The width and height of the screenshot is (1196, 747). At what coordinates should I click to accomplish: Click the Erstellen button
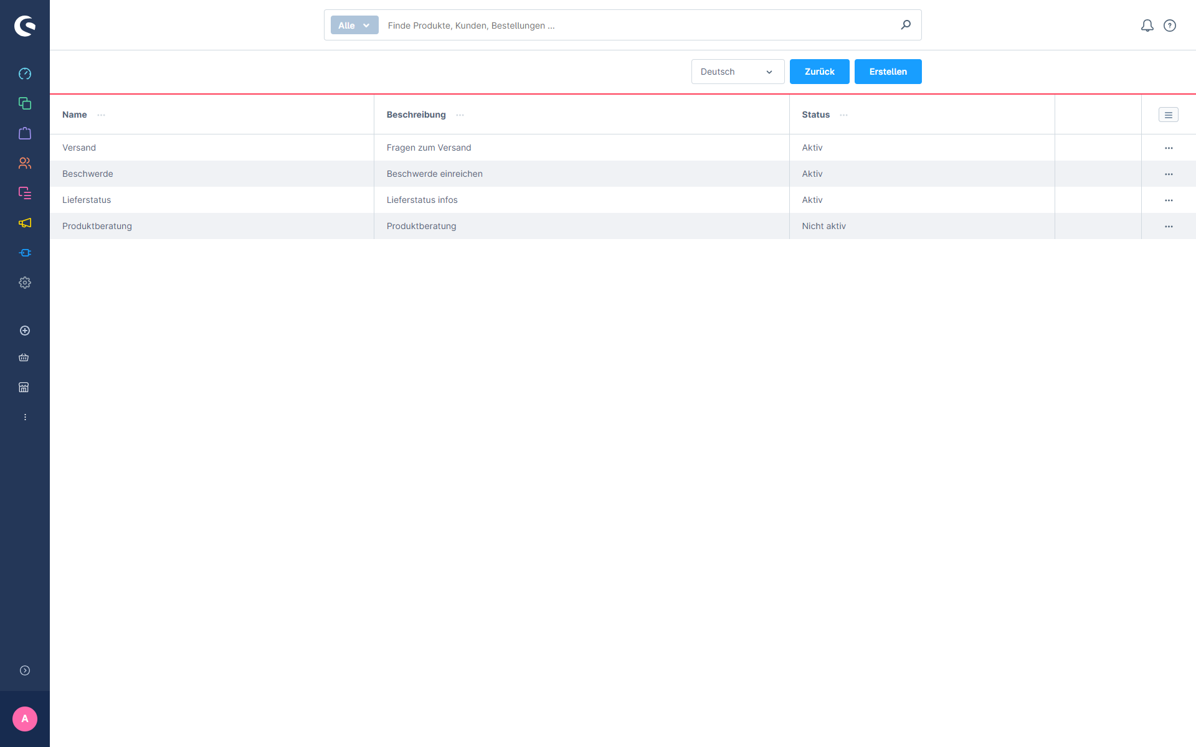888,72
